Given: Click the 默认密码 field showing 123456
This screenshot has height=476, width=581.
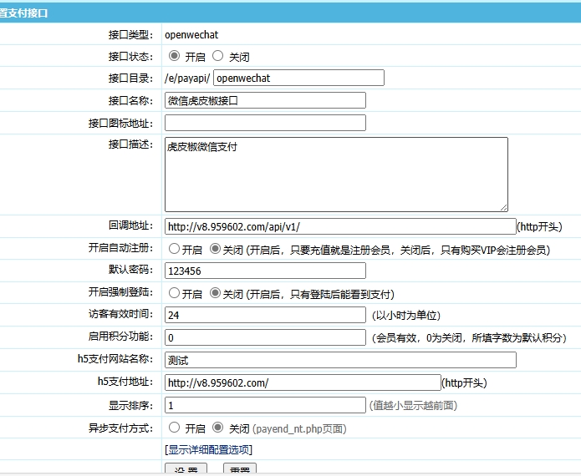Looking at the screenshot, I should click(265, 271).
